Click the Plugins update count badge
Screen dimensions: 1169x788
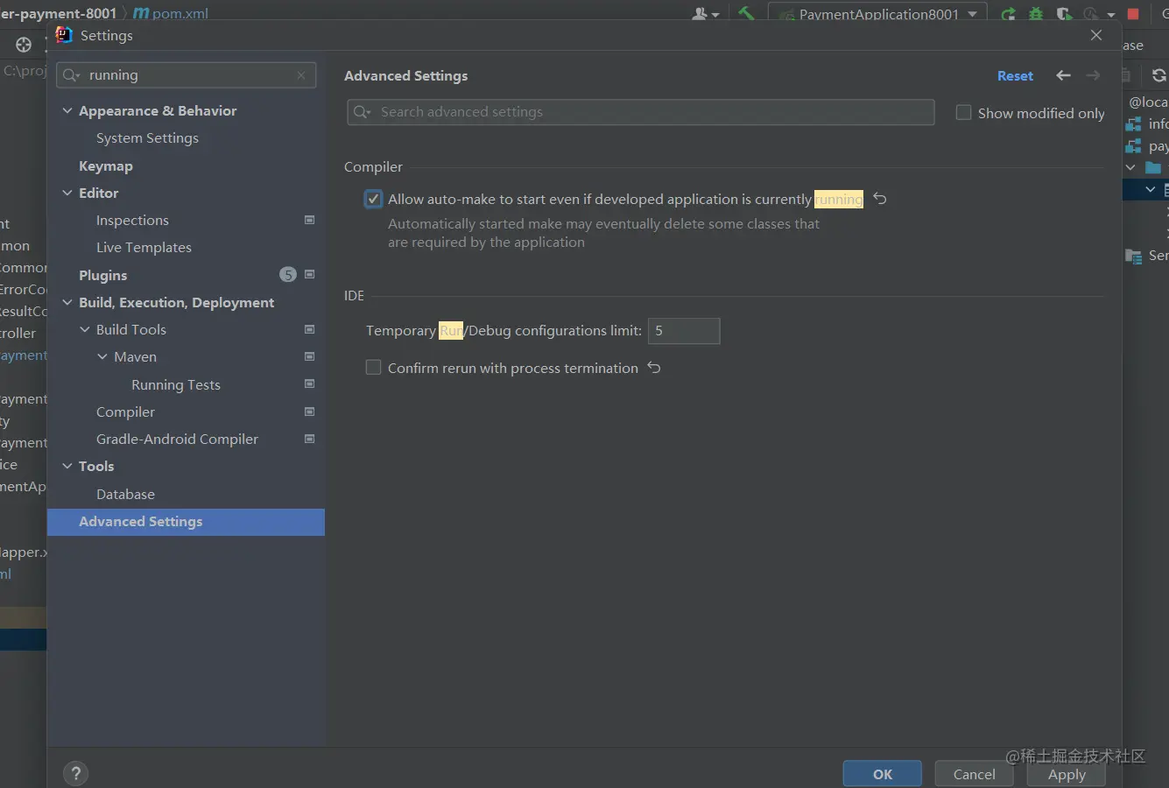tap(287, 274)
